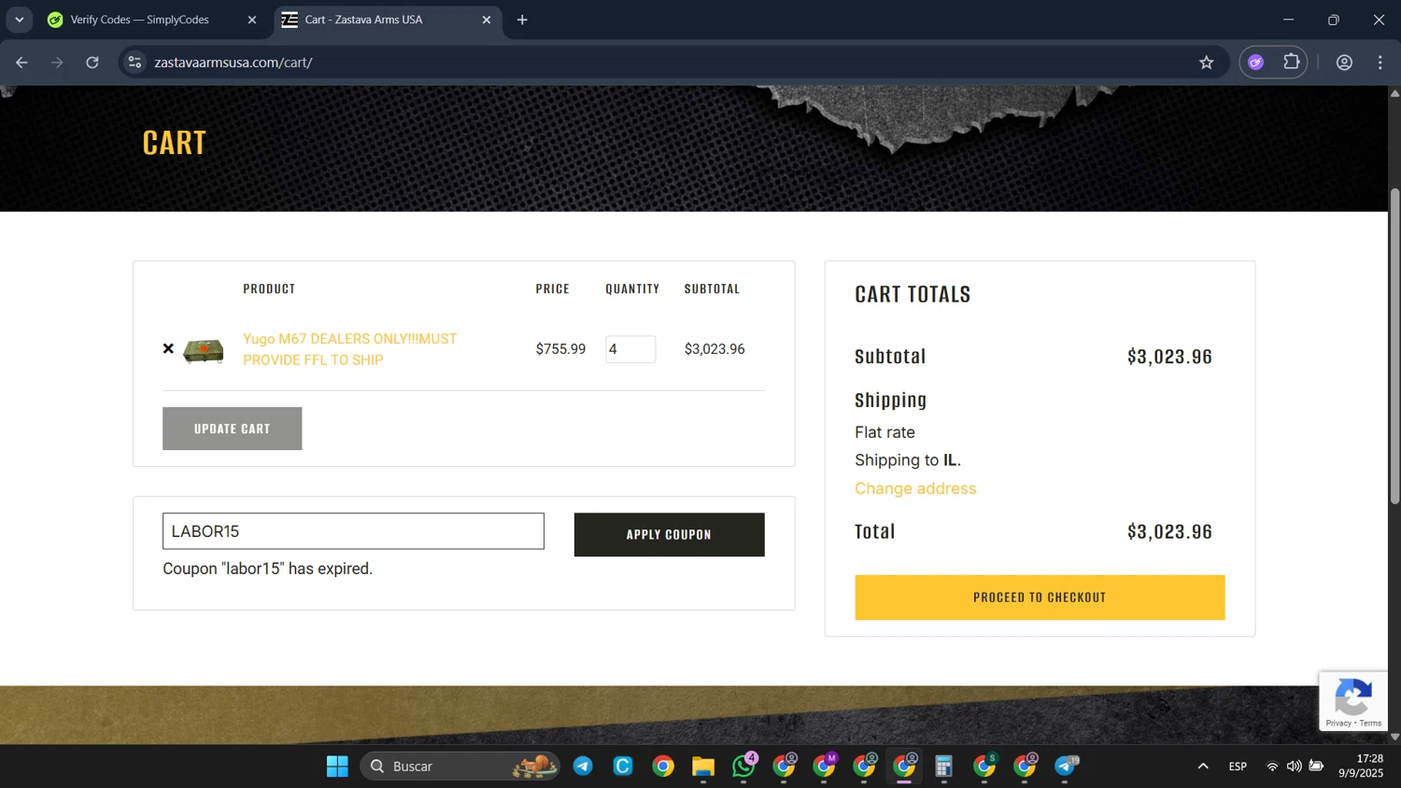Click the Update Cart button

click(x=232, y=429)
